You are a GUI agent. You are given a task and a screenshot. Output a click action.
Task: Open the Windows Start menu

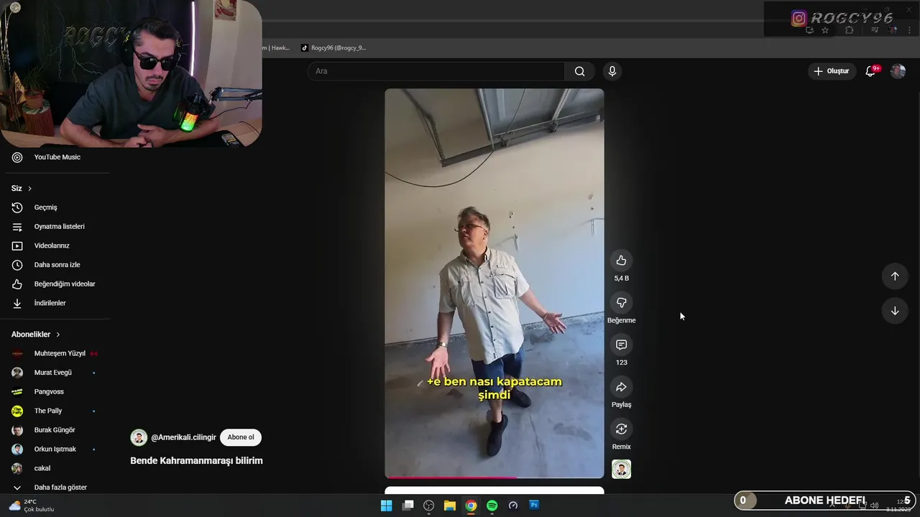click(386, 506)
